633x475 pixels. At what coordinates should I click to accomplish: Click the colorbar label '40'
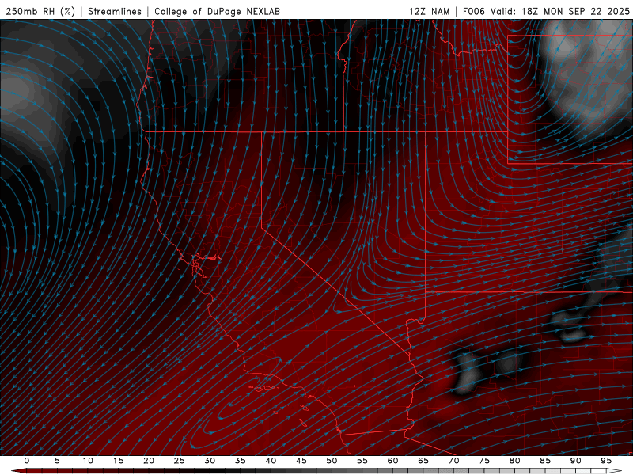(x=271, y=461)
